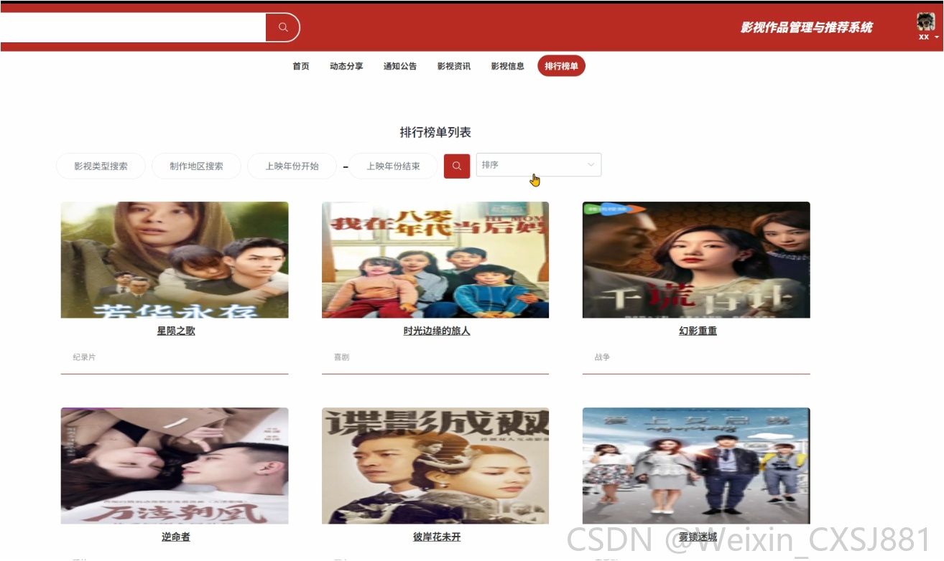This screenshot has height=561, width=944.
Task: Click the 上映年份开始 input field
Action: click(292, 166)
